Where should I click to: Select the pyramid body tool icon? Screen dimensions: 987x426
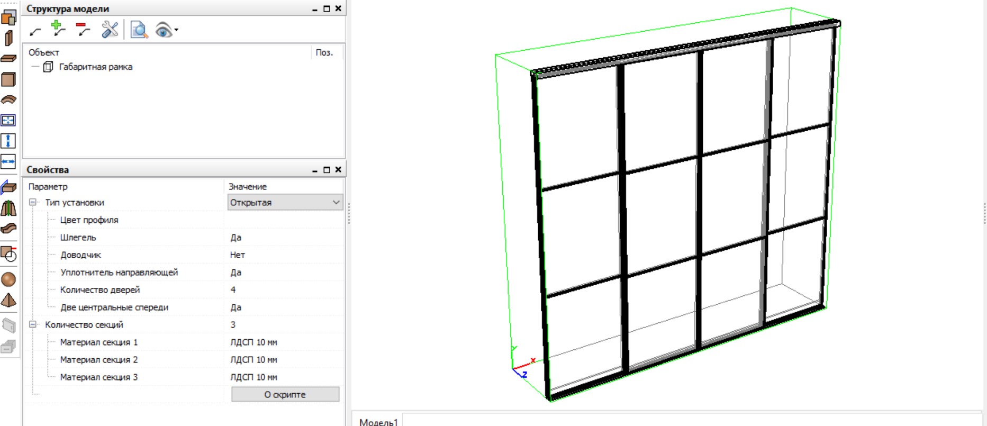(x=8, y=301)
